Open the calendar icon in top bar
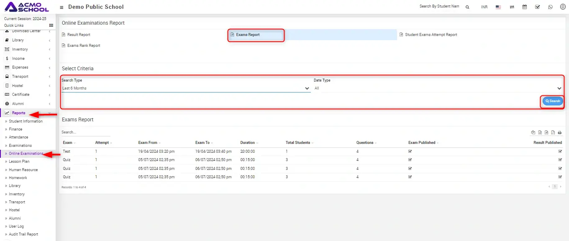Screen dimensions: 569x241 [x=525, y=7]
